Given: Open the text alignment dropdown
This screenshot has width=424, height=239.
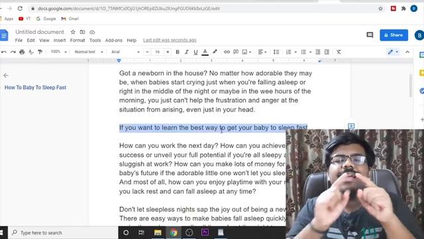Looking at the screenshot, I should pyautogui.click(x=262, y=52).
